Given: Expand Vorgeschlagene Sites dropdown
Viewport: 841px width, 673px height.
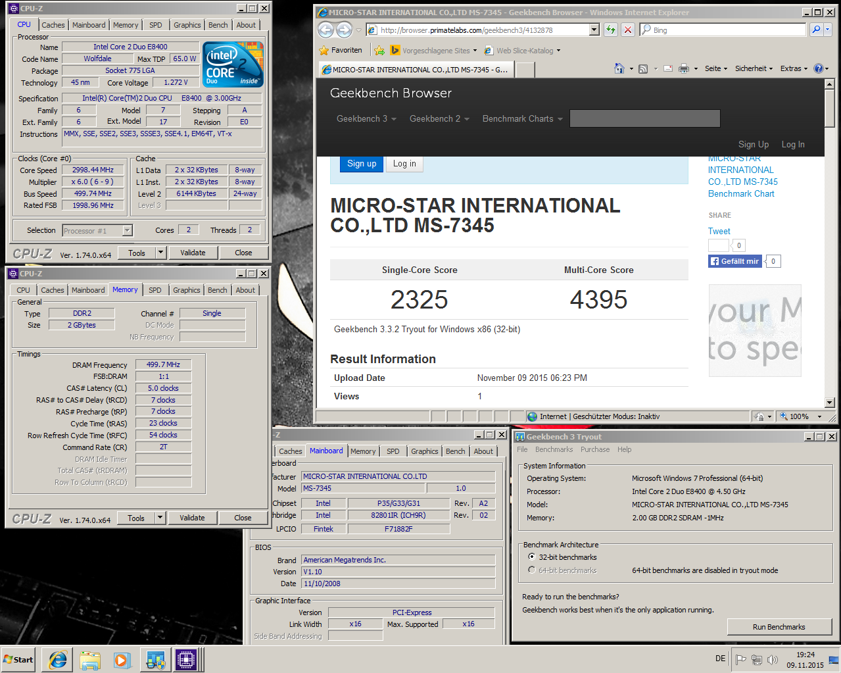Looking at the screenshot, I should [475, 51].
